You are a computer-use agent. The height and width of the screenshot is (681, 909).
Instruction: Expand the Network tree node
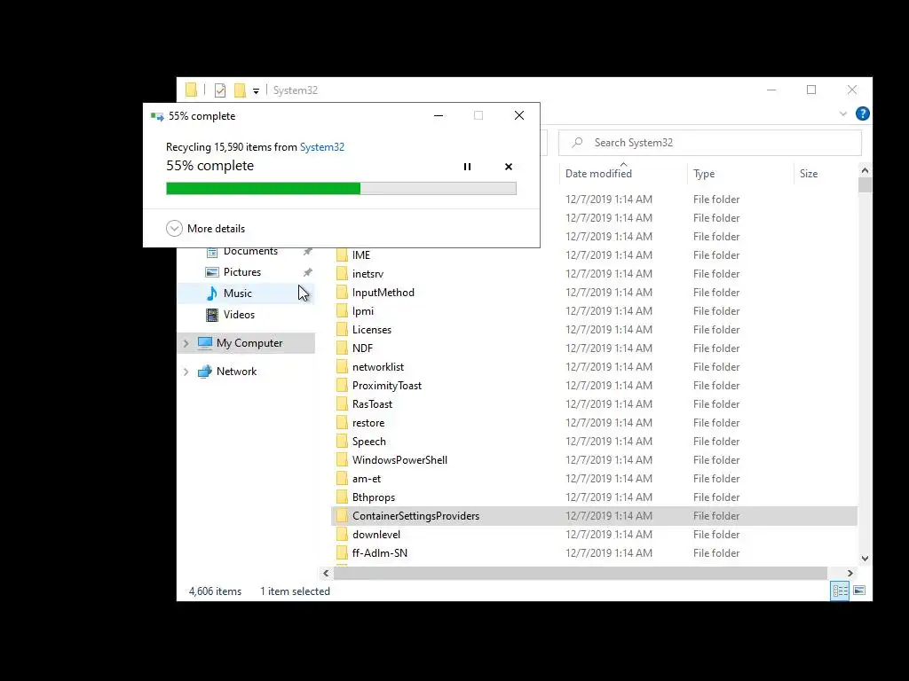click(x=186, y=372)
